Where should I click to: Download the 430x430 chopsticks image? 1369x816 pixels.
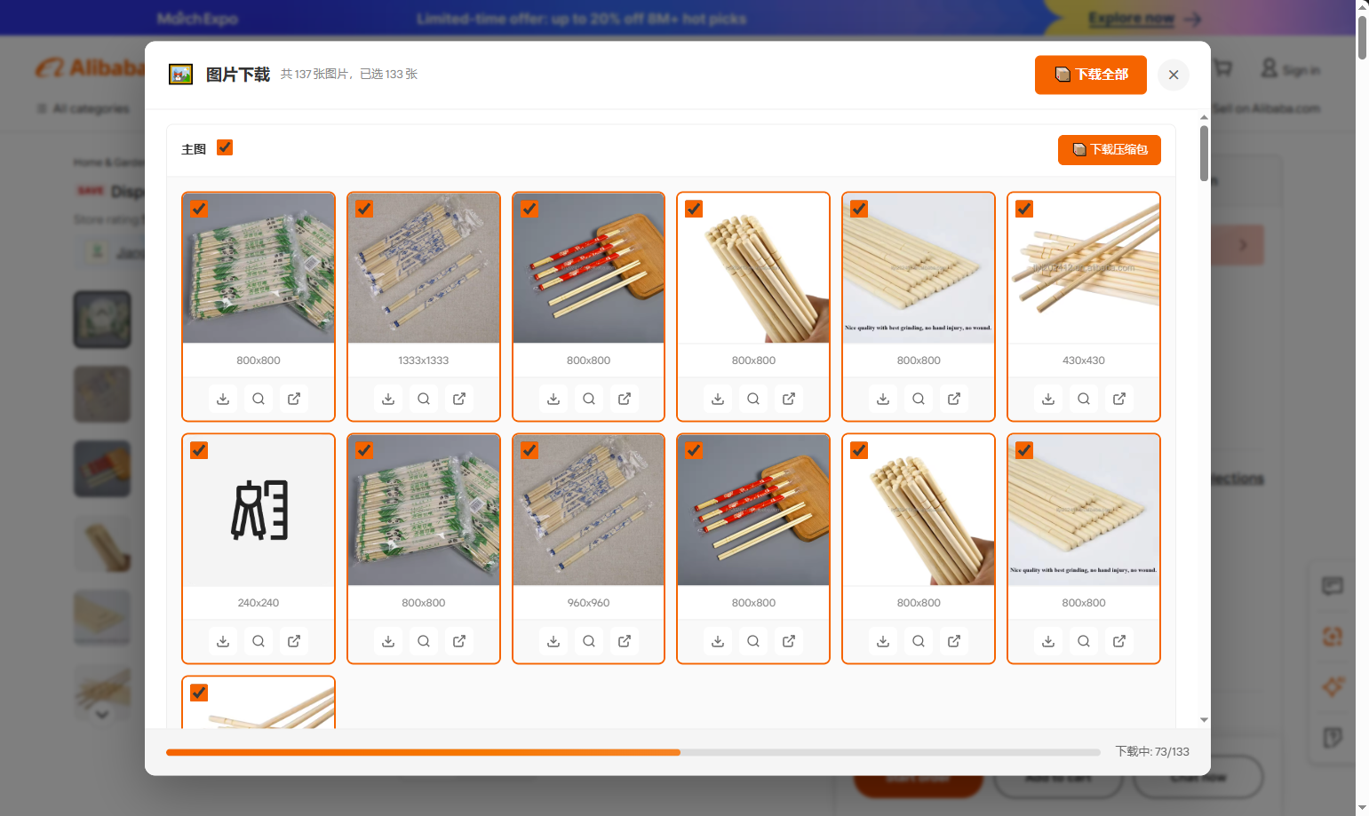click(x=1048, y=399)
